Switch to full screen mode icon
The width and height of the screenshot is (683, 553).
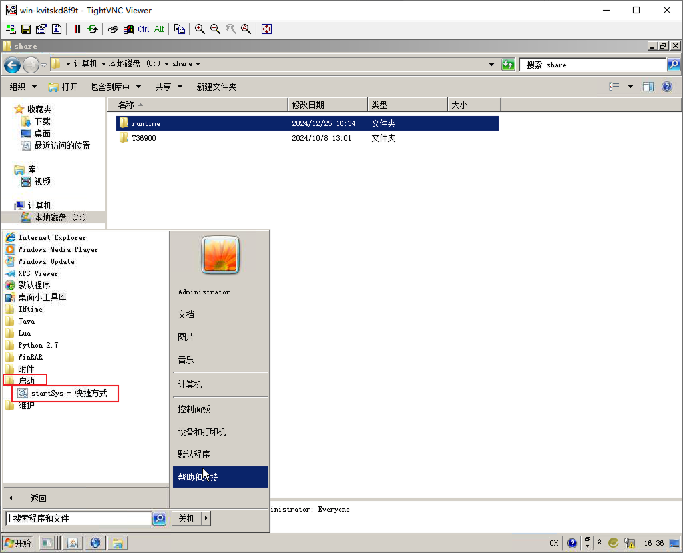coord(266,29)
